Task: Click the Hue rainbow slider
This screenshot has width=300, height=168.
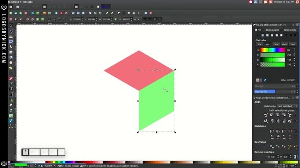Action: [273, 50]
